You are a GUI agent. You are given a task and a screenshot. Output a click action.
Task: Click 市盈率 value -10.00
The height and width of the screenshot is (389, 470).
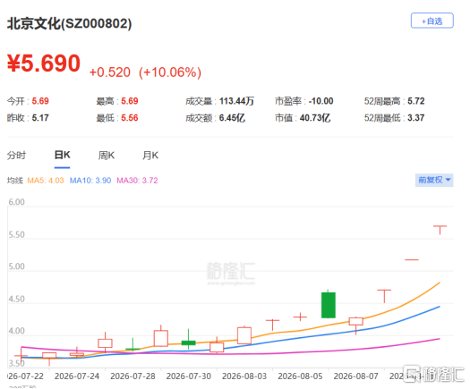320,101
